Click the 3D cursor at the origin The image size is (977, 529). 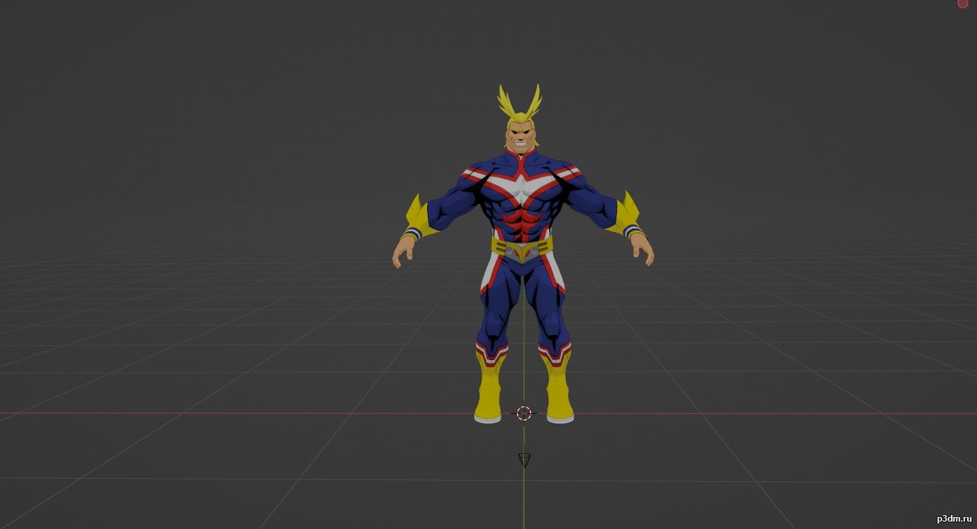[524, 413]
